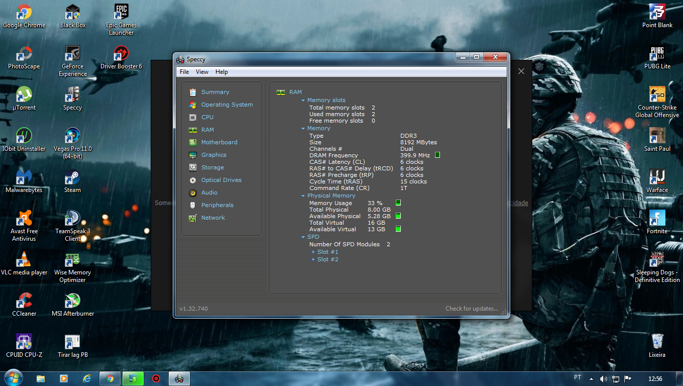Select the Operating System Windows flag icon
683x386 pixels.
point(193,105)
